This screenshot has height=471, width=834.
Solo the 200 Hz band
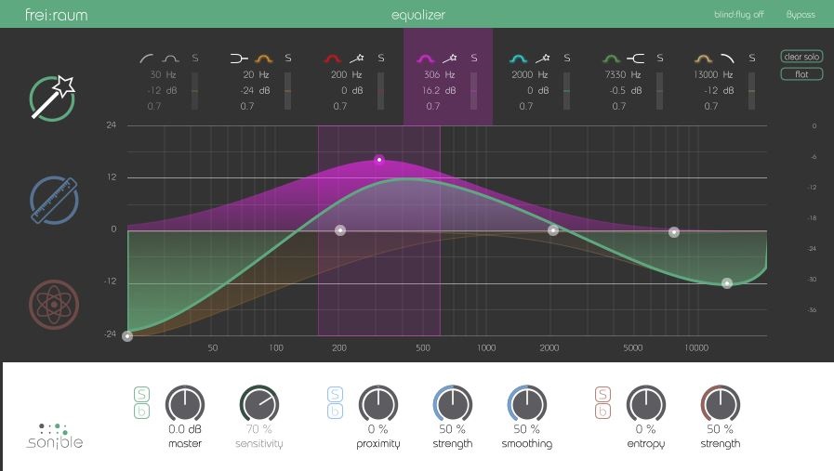[x=381, y=58]
